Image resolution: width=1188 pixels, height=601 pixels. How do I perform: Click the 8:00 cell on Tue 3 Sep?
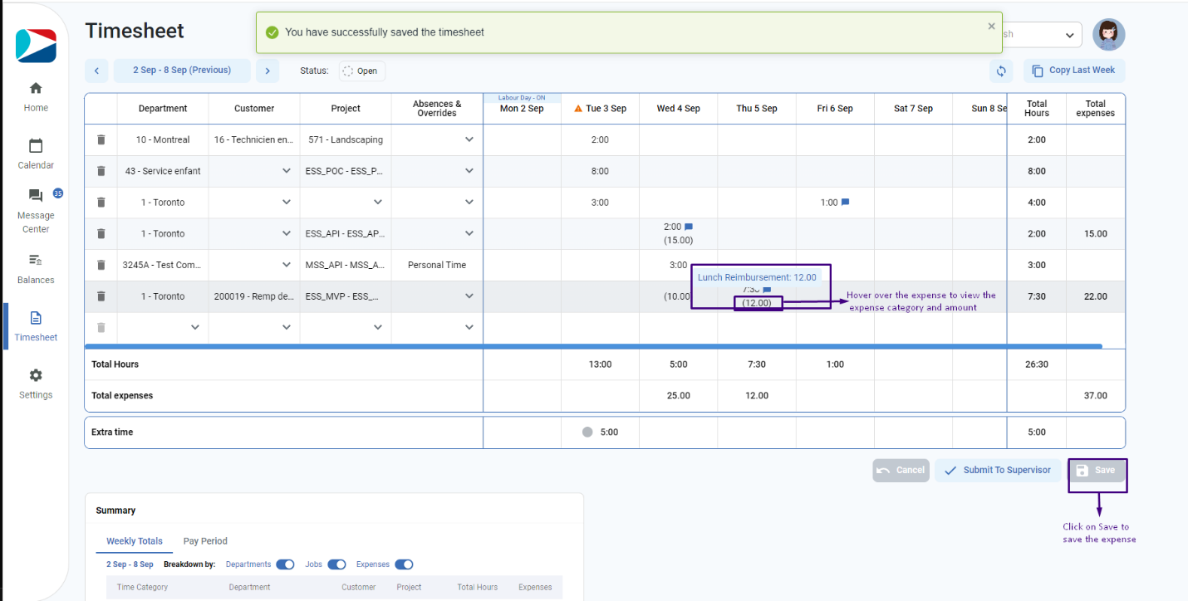coord(600,171)
